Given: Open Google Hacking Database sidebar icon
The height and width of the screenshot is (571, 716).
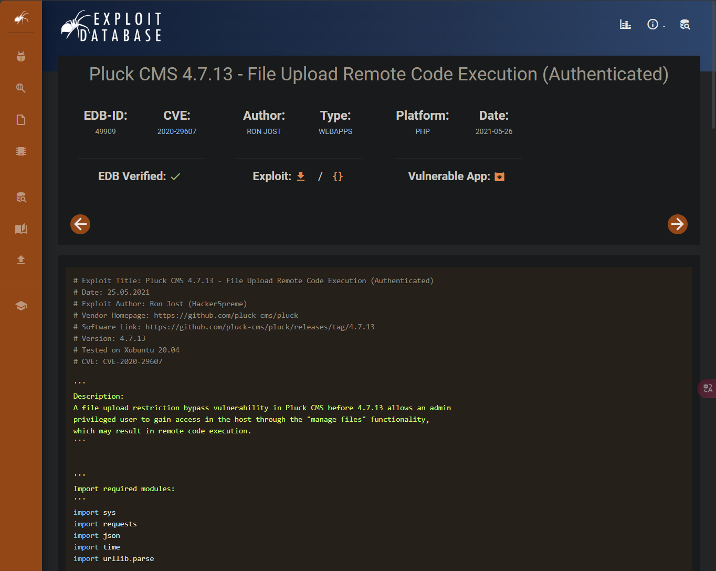Looking at the screenshot, I should (21, 88).
